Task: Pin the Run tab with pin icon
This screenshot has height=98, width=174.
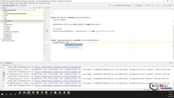Action: coord(1,68)
